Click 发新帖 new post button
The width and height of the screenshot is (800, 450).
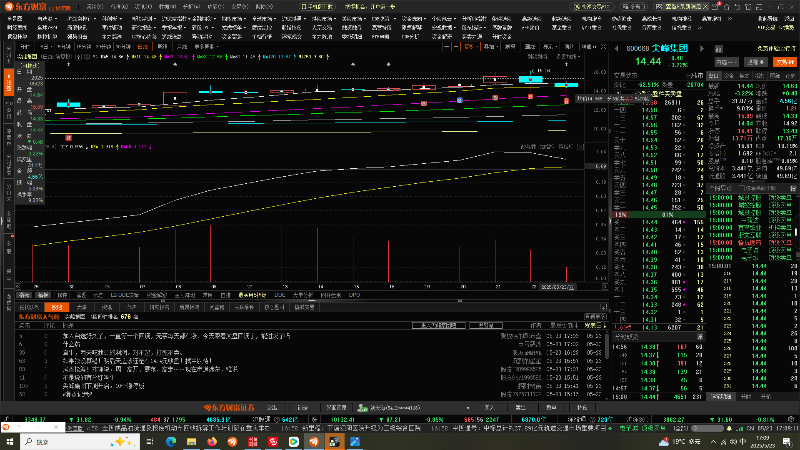click(486, 325)
